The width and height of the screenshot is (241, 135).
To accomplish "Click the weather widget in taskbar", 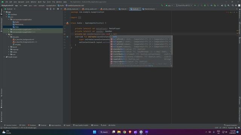I will coord(6,132).
